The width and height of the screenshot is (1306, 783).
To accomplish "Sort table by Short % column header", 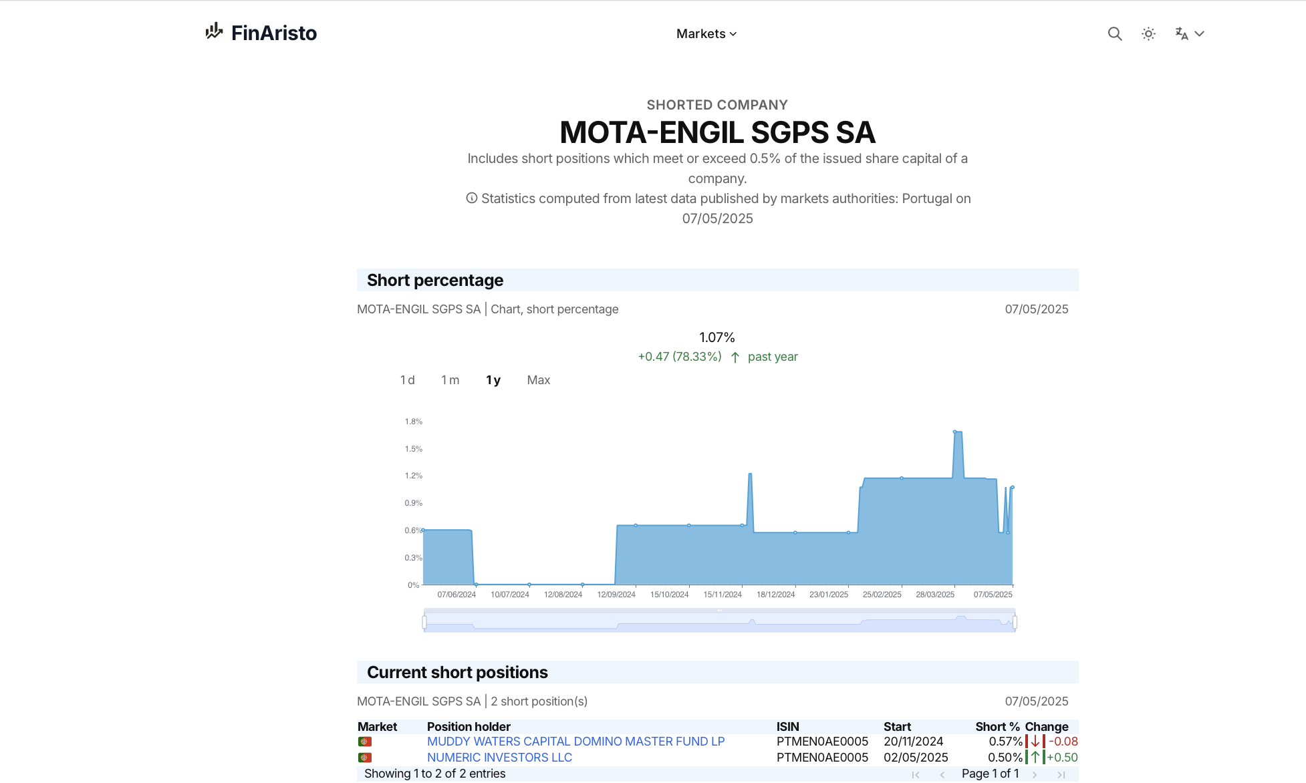I will click(997, 727).
